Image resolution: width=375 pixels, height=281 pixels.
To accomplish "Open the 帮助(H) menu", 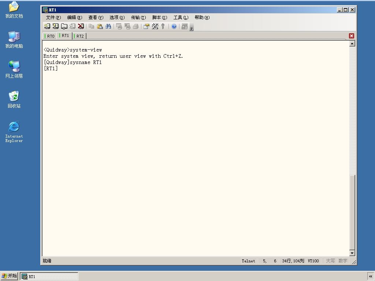I will point(202,18).
